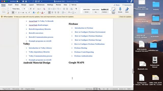Viewport: 163px width, 91px height.
Task: Open search using the magnifier icon
Action: pyautogui.click(x=128, y=1)
